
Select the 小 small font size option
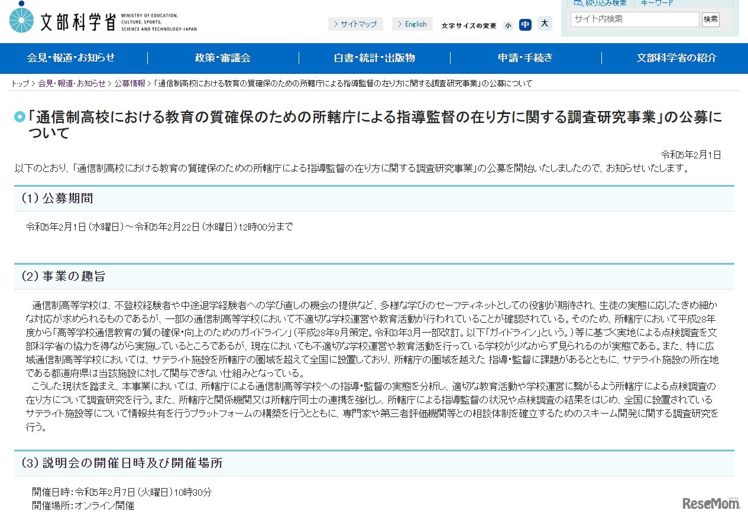(508, 25)
